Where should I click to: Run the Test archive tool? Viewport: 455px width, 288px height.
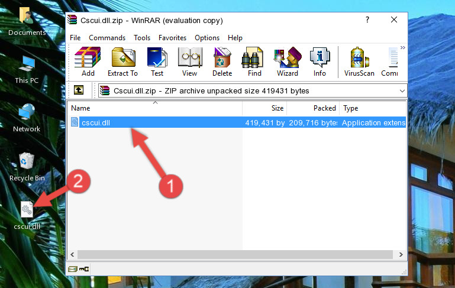coord(157,62)
